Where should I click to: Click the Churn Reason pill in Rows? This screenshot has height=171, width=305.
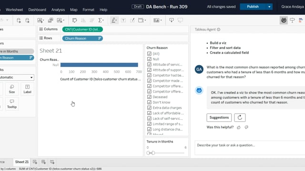(82, 38)
